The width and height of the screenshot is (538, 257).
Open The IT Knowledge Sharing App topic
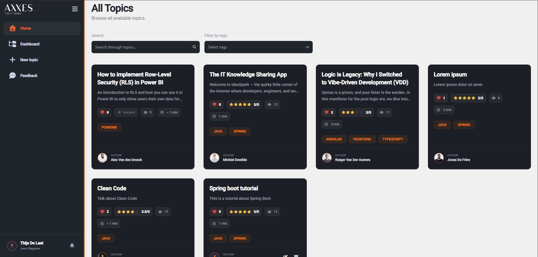click(248, 74)
